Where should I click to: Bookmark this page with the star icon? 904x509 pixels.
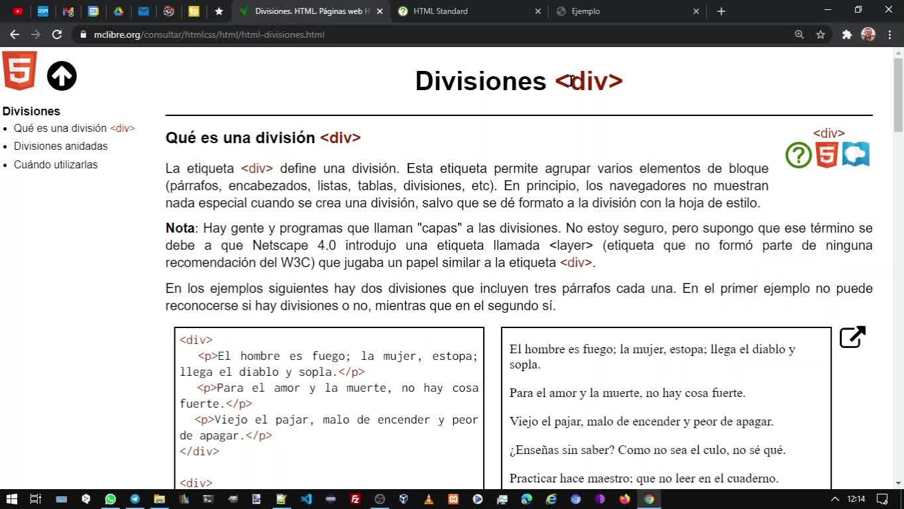click(x=820, y=34)
